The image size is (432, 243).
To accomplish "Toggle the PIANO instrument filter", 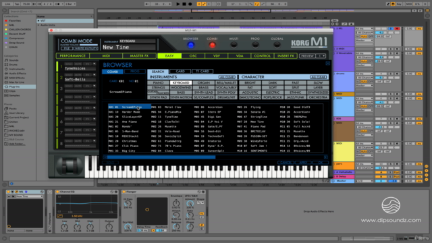I will tap(158, 82).
